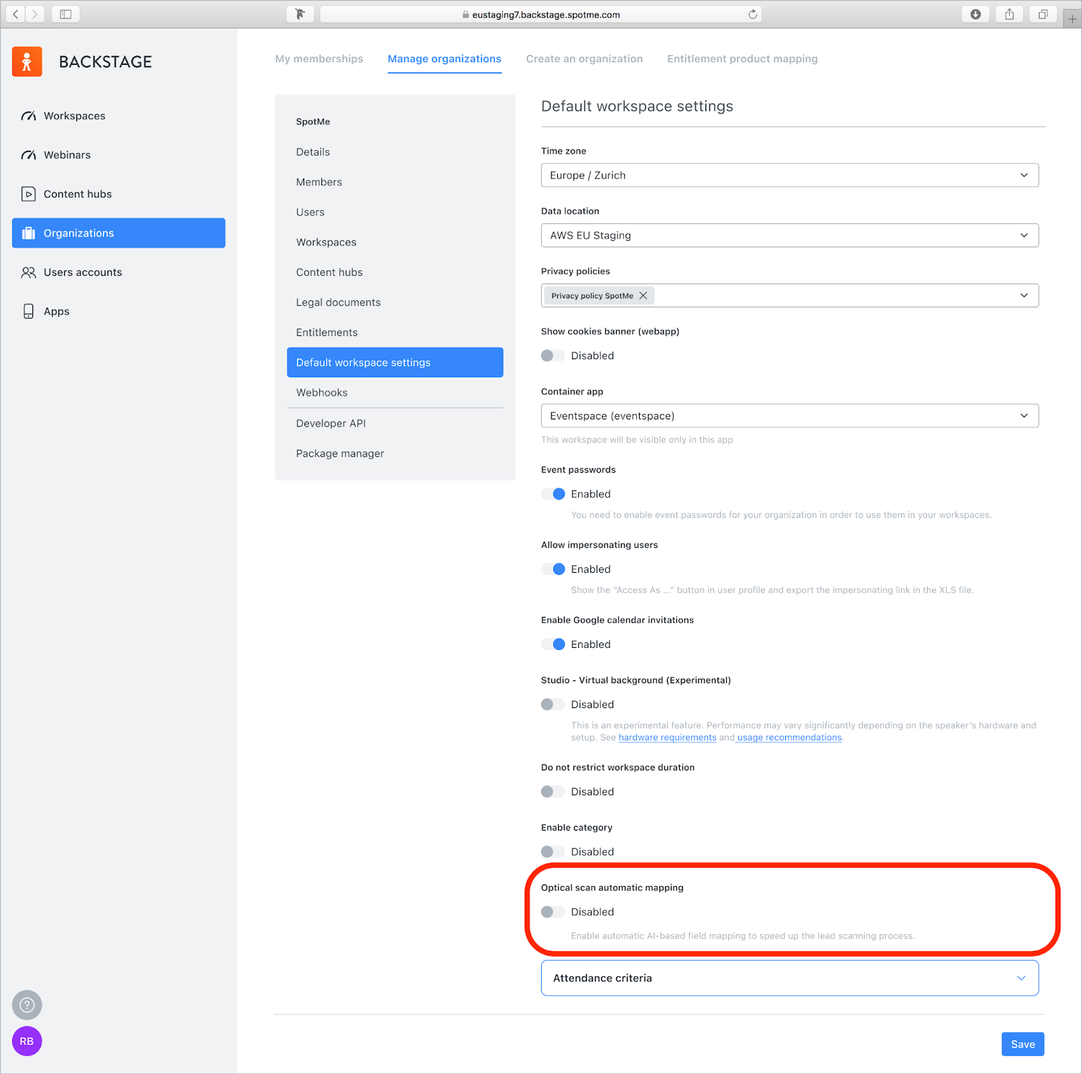This screenshot has width=1082, height=1074.
Task: Click the Apps phone icon
Action: pyautogui.click(x=28, y=311)
